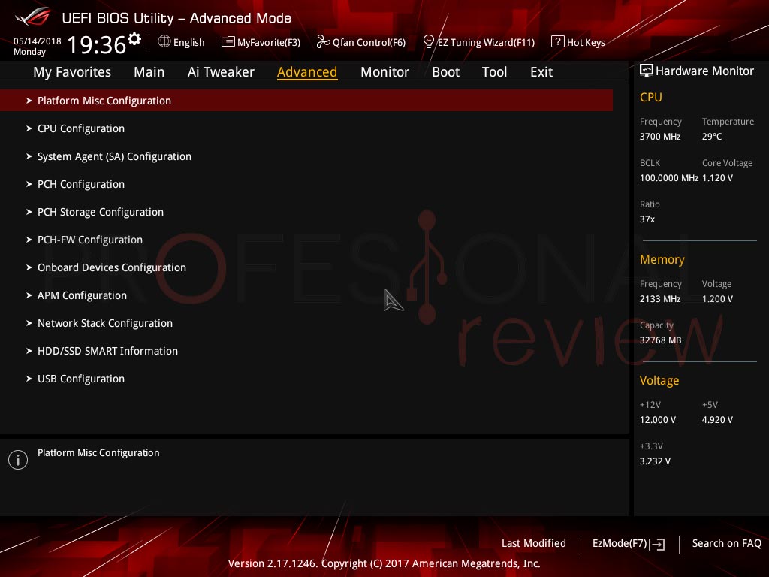Click the ROG logo icon
This screenshot has width=769, height=577.
tap(33, 17)
